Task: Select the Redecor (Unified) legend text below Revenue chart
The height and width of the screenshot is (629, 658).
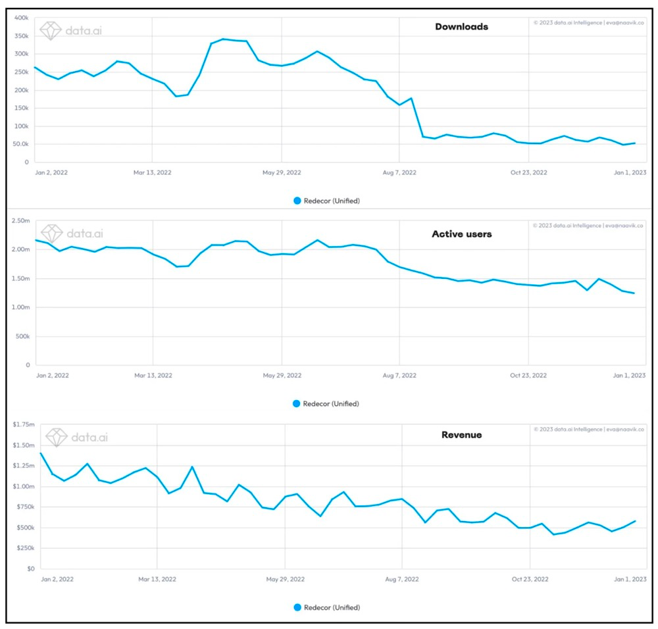Action: (332, 607)
